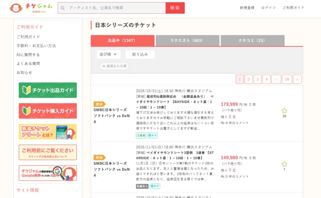Click 残り 8 日 remaining days text
The height and width of the screenshot is (198, 321).
coord(228,117)
